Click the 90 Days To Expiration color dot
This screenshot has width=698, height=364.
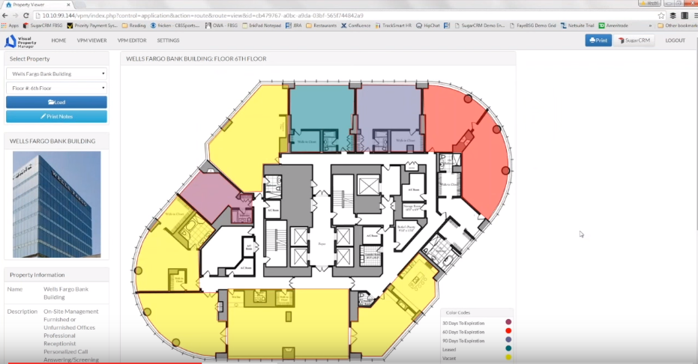point(508,339)
